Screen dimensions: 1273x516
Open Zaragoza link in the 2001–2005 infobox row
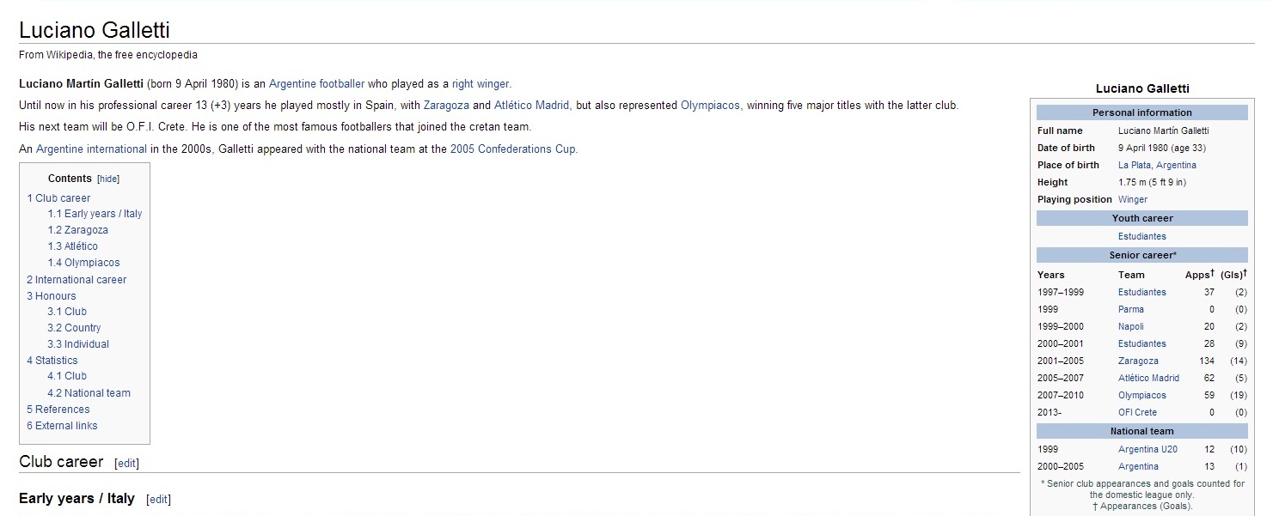click(x=1138, y=361)
